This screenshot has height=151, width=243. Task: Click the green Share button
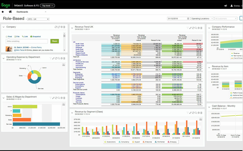click(x=54, y=41)
